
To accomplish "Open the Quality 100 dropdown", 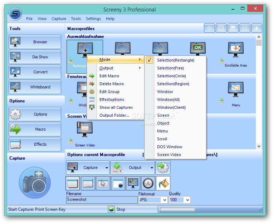I will pos(187,200).
